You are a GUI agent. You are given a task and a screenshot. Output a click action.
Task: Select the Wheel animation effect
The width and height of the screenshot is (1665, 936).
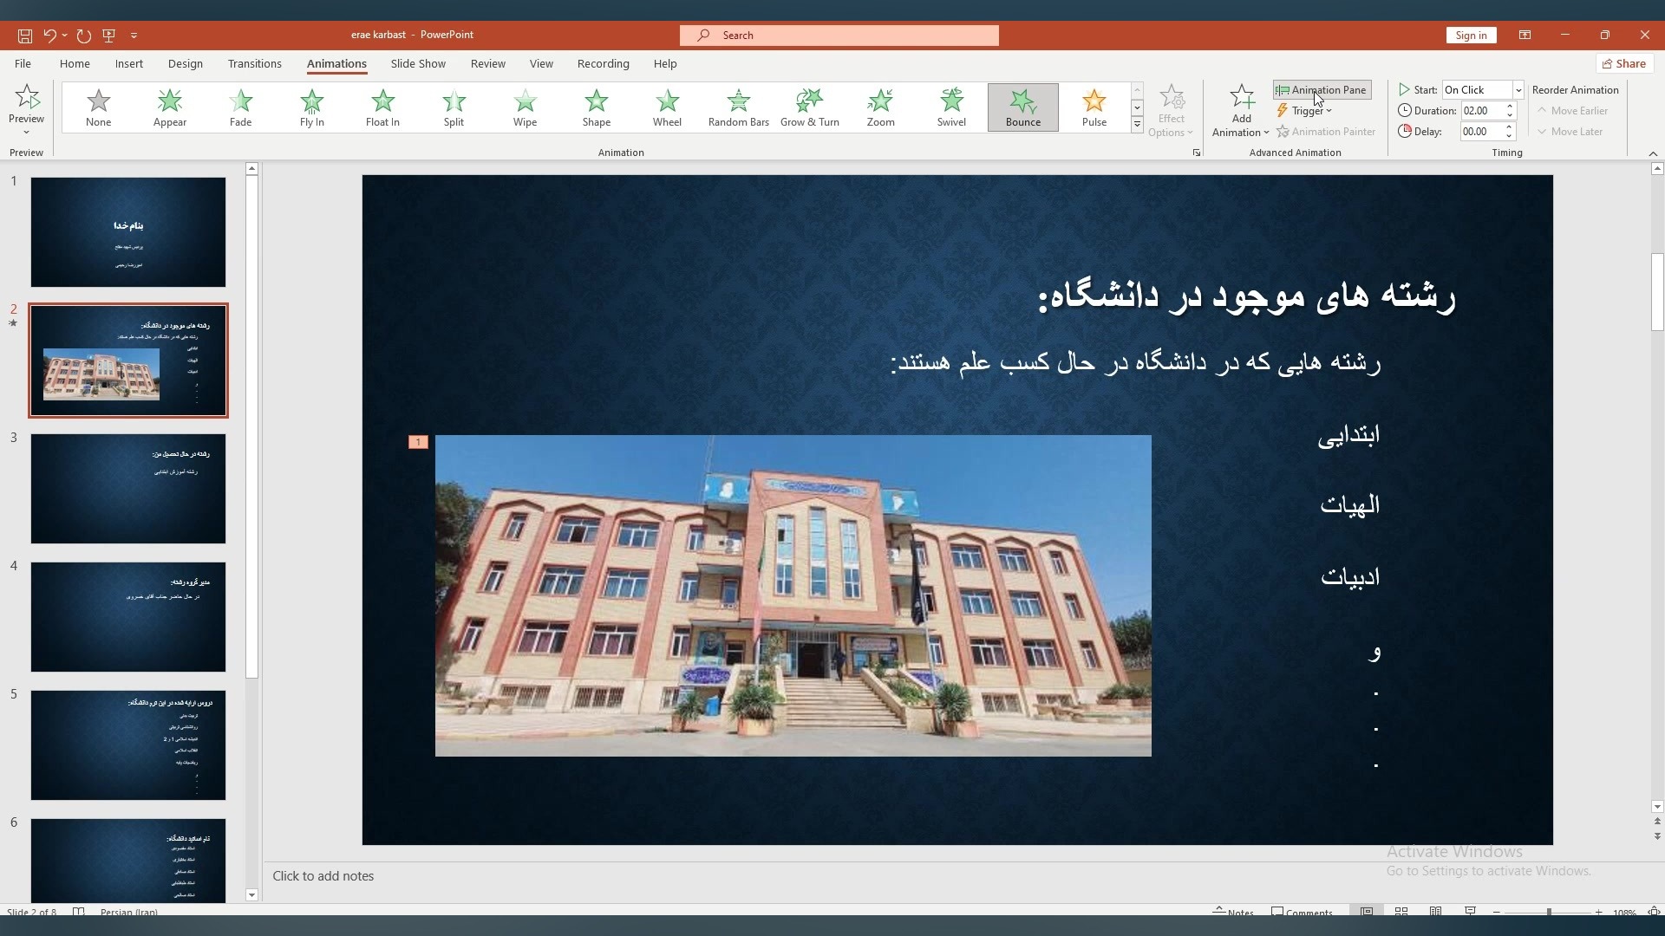tap(667, 107)
